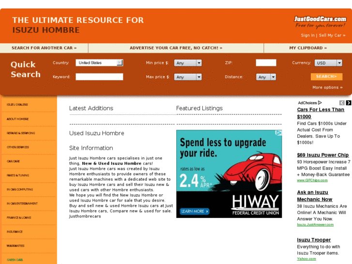
Task: Visit Isuzu.JustAnswer.com link
Action: point(315,225)
